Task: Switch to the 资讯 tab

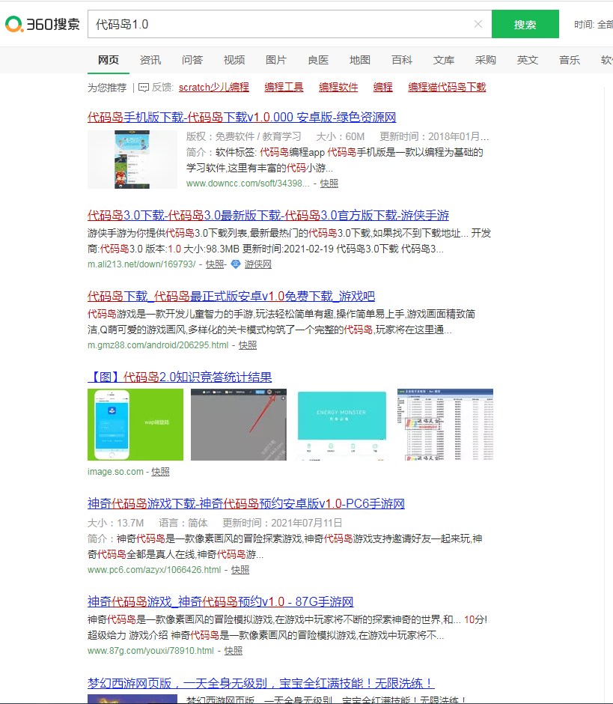Action: tap(150, 60)
